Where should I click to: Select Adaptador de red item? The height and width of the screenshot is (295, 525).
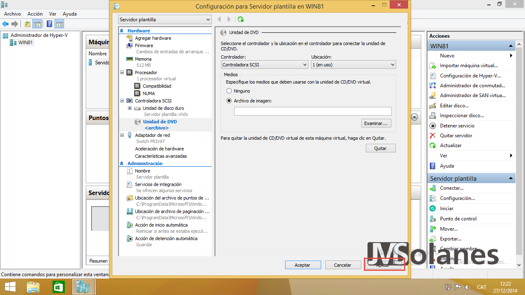(153, 135)
